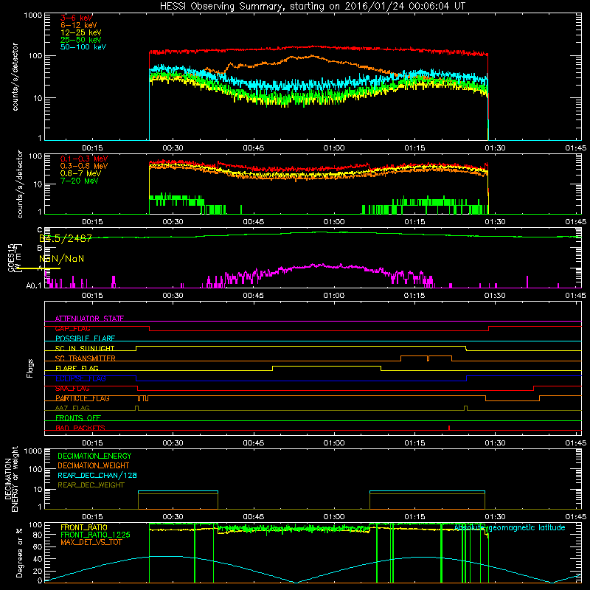The width and height of the screenshot is (590, 590).
Task: Click the first cyan REAR_DEC_CHAN plateau
Action: (x=178, y=491)
